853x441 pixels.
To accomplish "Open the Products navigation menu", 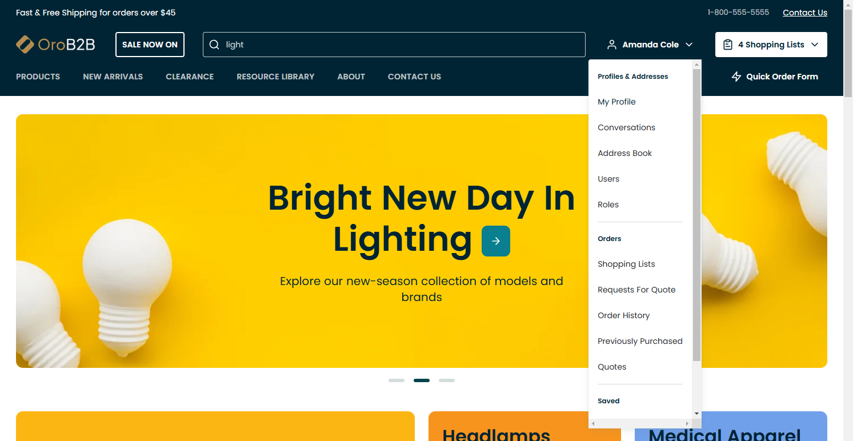I will click(38, 77).
